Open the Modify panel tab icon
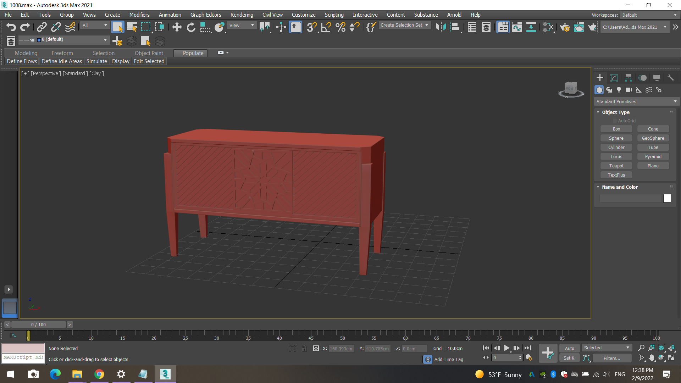681x383 pixels. (614, 78)
